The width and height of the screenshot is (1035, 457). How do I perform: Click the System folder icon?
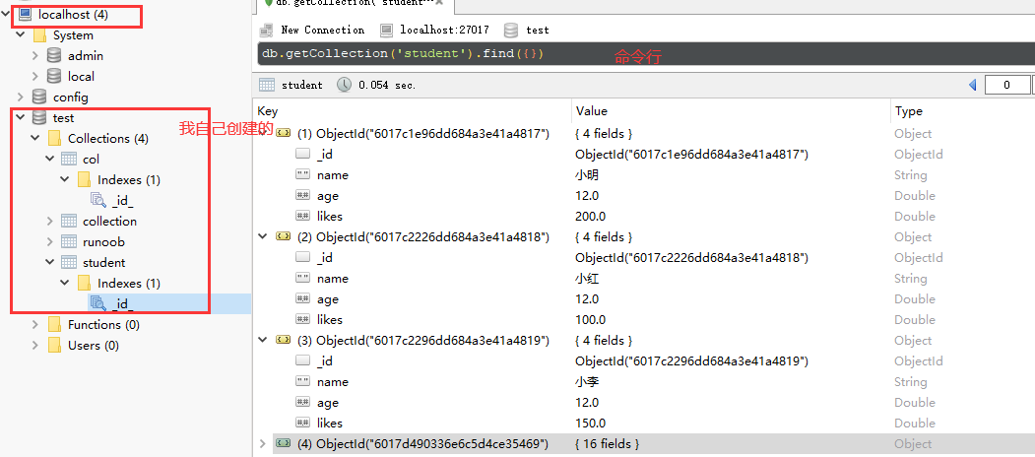pyautogui.click(x=39, y=35)
